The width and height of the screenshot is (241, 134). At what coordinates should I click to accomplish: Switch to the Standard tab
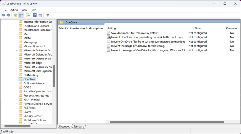(x=78, y=127)
